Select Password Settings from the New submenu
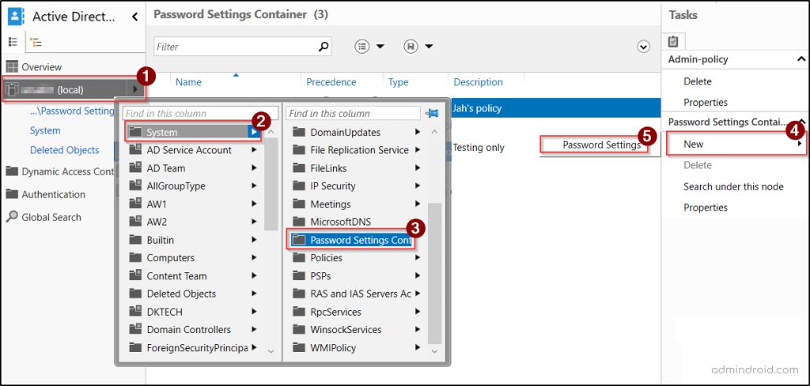The width and height of the screenshot is (810, 386). point(600,144)
